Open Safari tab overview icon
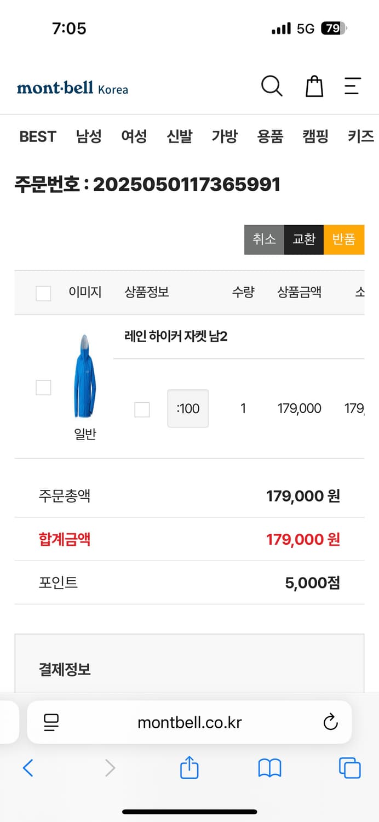 pyautogui.click(x=349, y=768)
